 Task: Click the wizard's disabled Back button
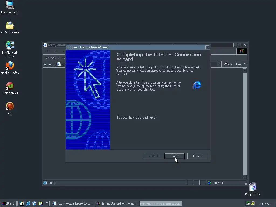pos(154,156)
